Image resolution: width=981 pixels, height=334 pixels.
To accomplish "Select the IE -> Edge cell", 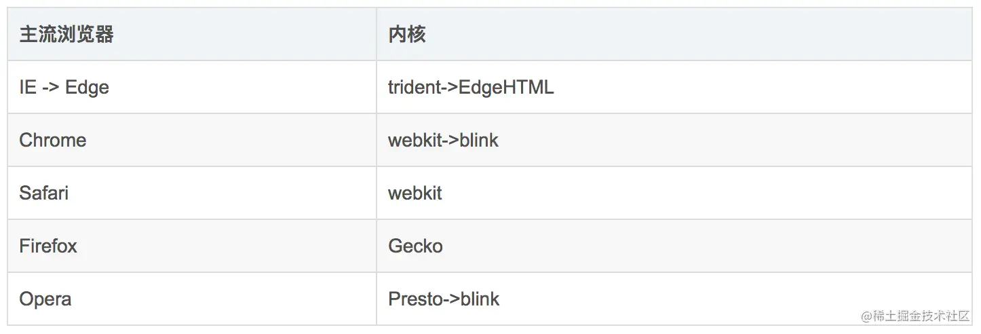I will pos(192,87).
